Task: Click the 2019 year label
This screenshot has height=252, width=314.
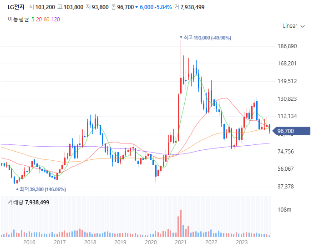Action: click(120, 242)
